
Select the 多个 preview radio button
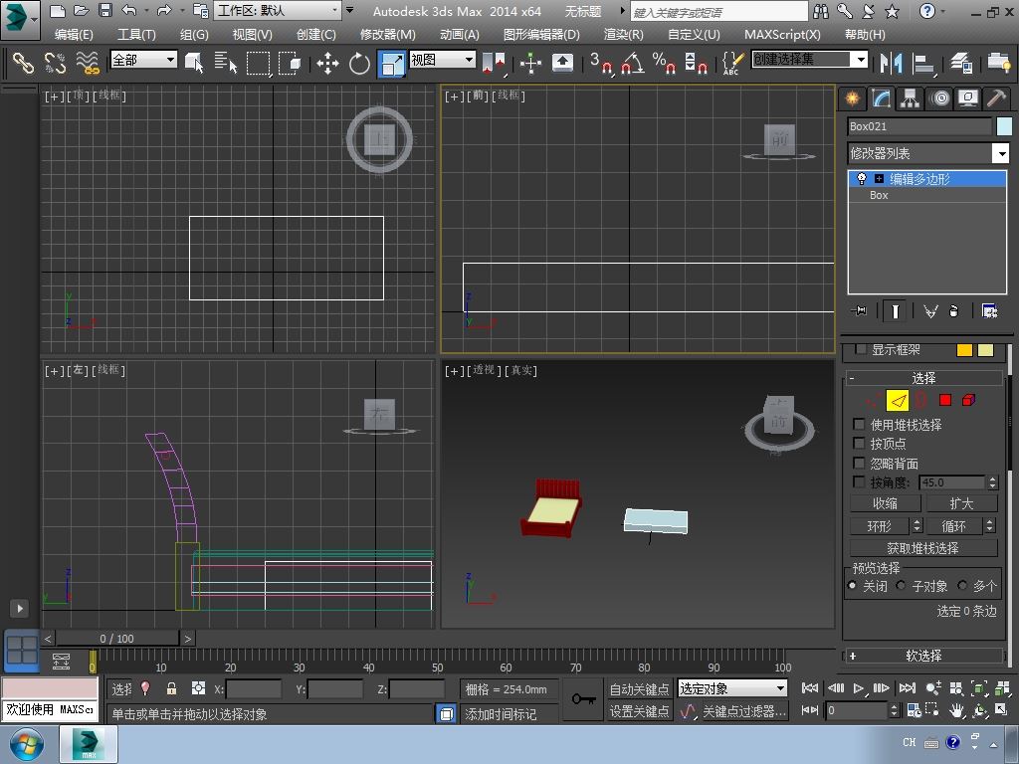coord(962,585)
